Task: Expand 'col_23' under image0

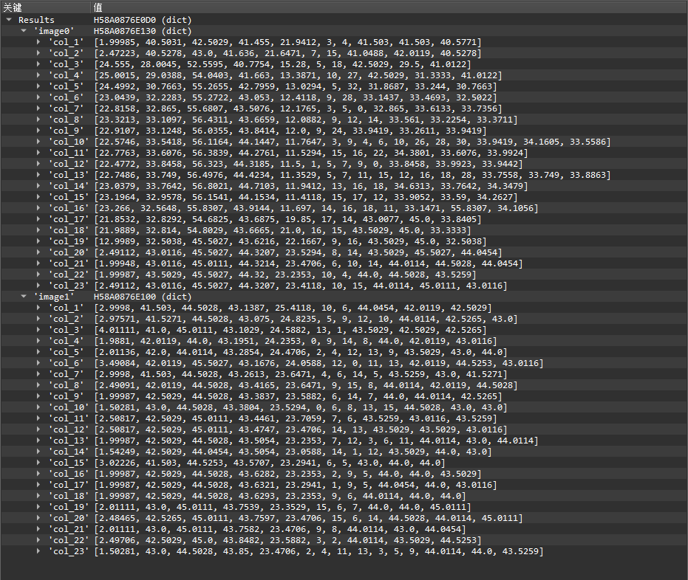Action: pyautogui.click(x=38, y=286)
